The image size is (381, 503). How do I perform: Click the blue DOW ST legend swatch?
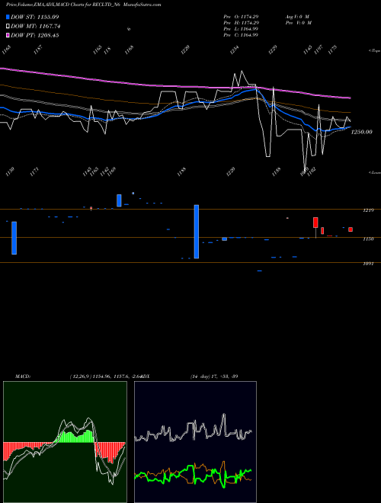click(x=8, y=17)
